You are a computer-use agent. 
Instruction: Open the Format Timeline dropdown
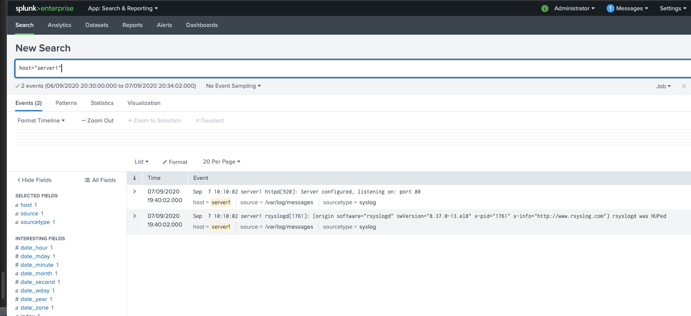point(41,121)
